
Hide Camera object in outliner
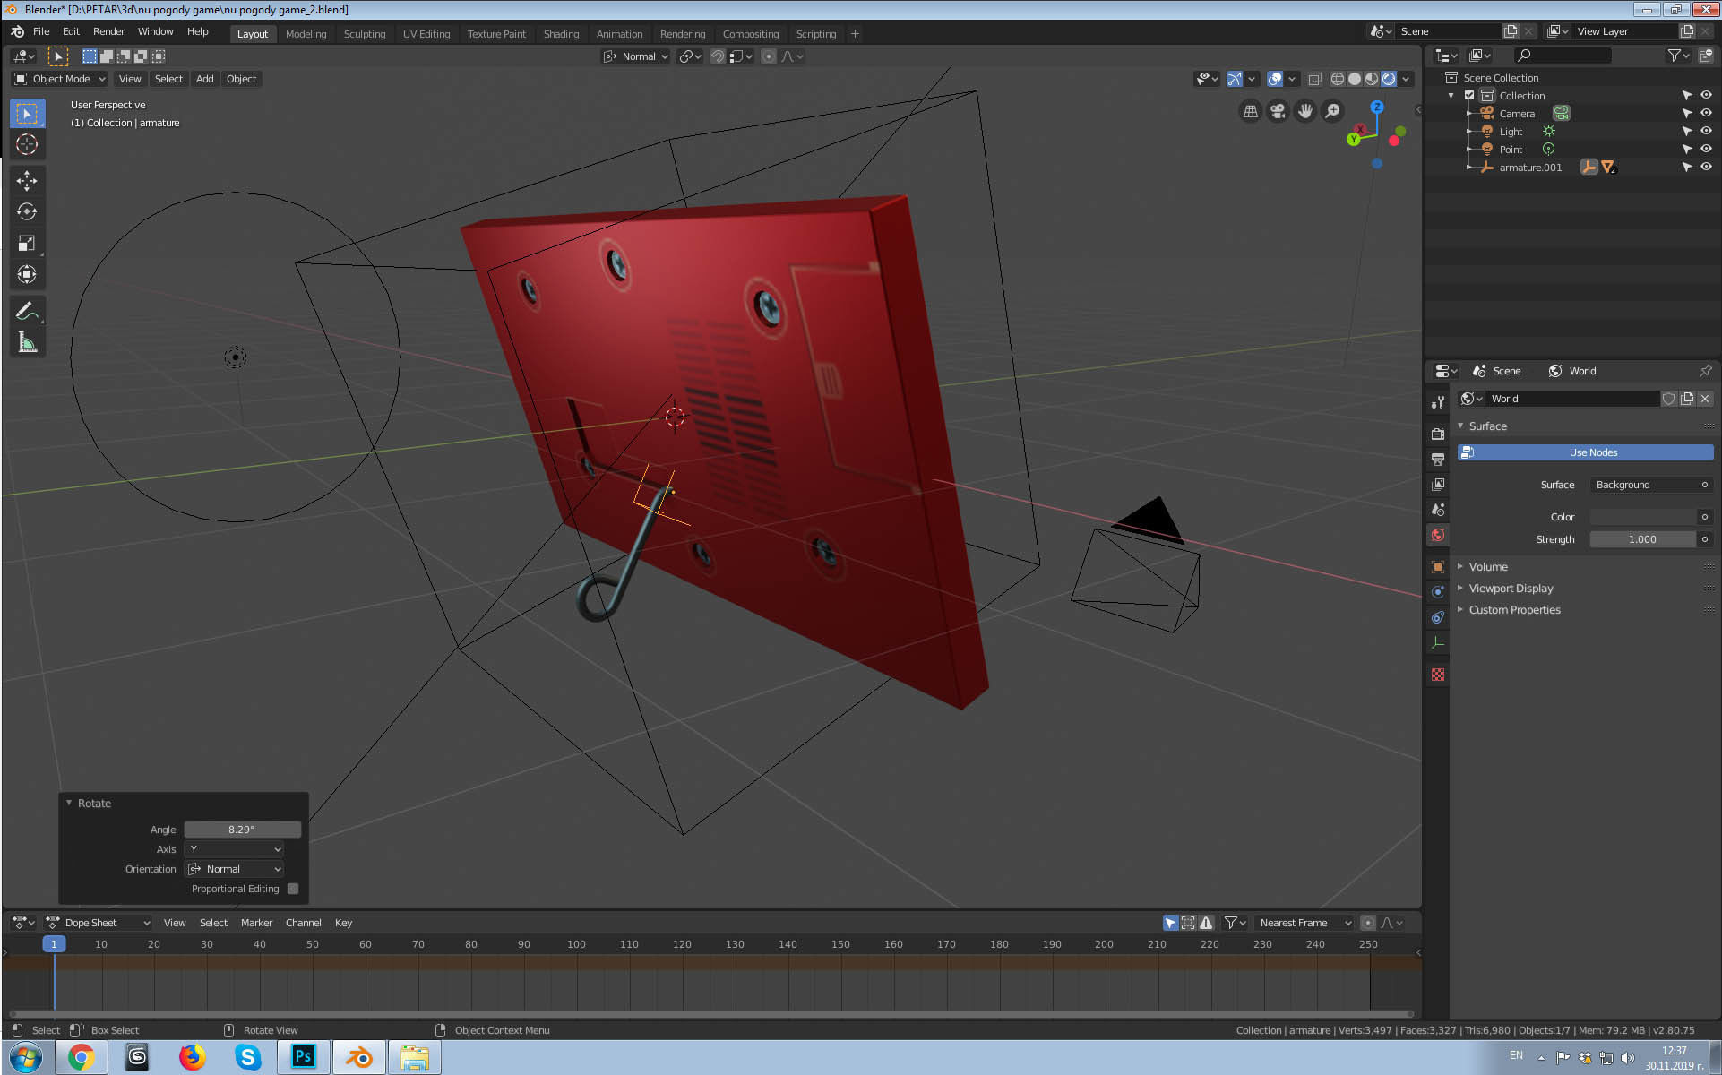[1706, 114]
